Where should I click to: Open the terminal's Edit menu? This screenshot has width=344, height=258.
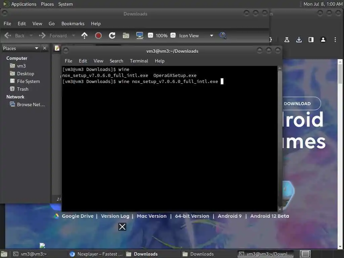(x=83, y=61)
